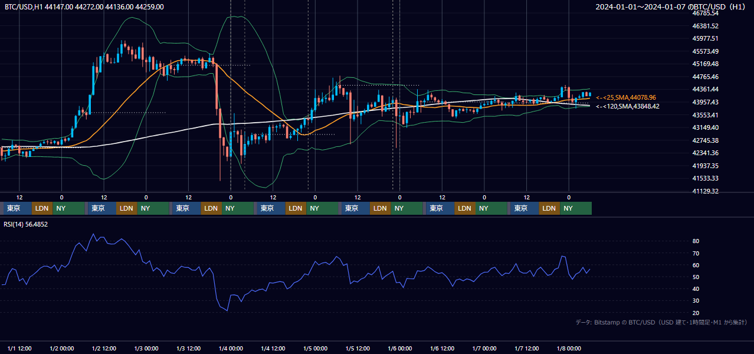Click the 1/7 12:00 time label
Image resolution: width=754 pixels, height=354 pixels.
(527, 348)
